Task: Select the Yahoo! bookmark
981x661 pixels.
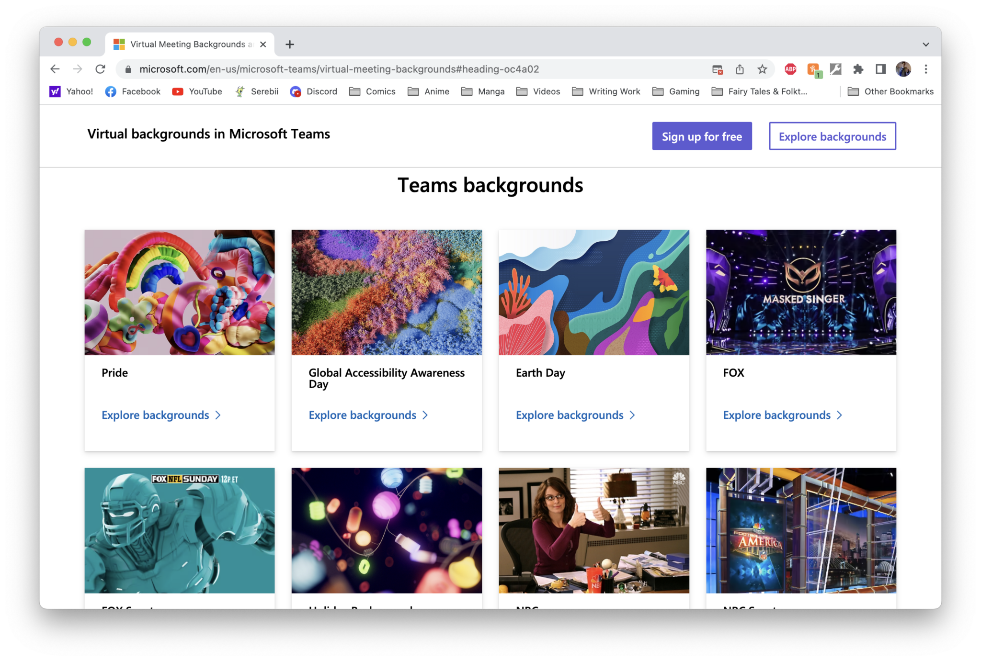Action: (x=72, y=91)
